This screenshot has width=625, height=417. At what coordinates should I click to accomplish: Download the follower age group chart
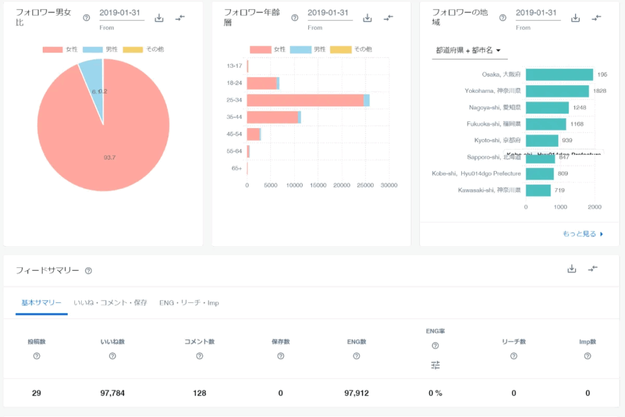[x=367, y=18]
